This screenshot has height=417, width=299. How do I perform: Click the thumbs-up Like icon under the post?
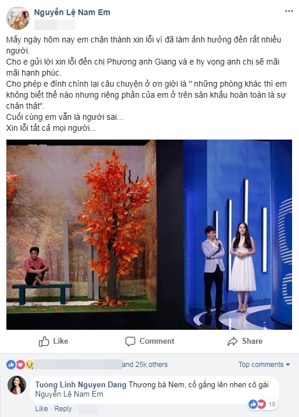coord(44,341)
